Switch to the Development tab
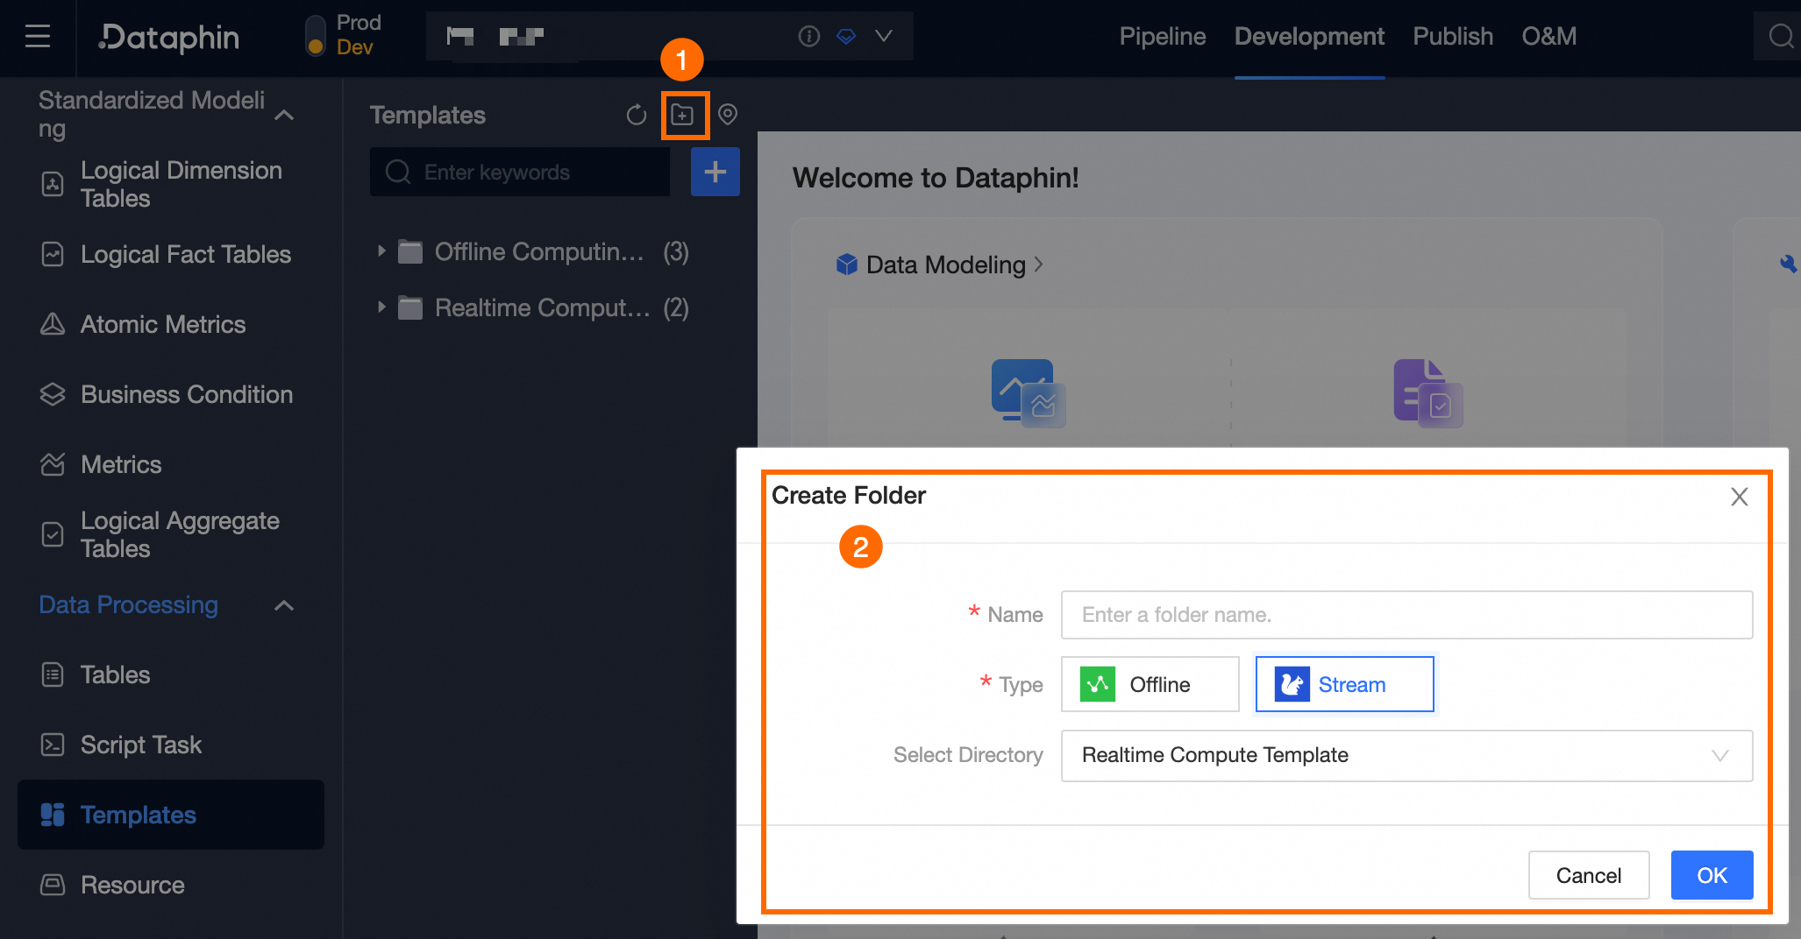 click(1309, 37)
